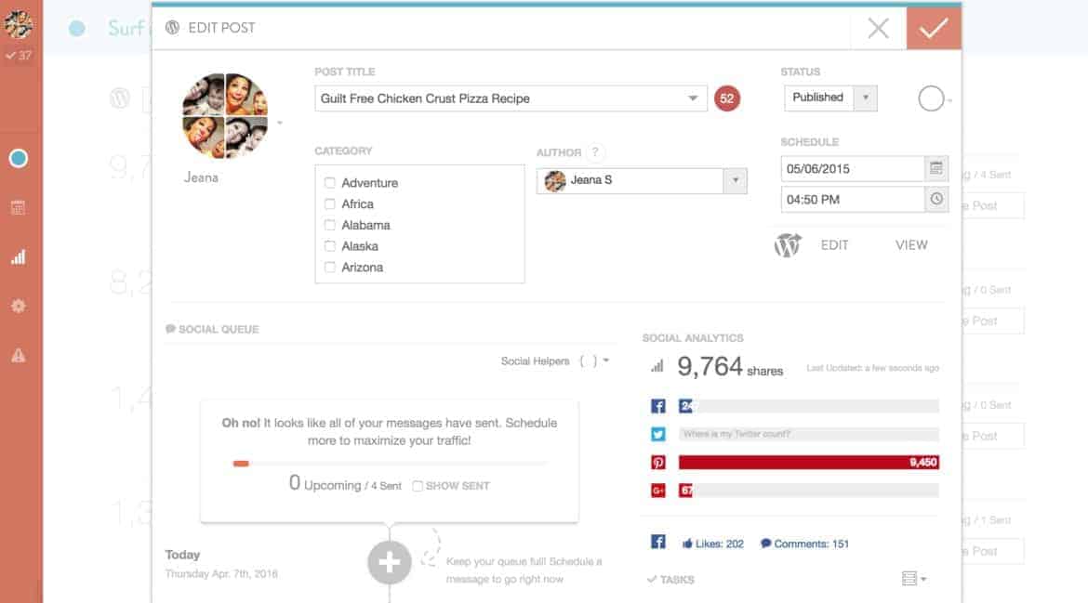
Task: Open the schedule date picker calendar icon
Action: pos(938,169)
